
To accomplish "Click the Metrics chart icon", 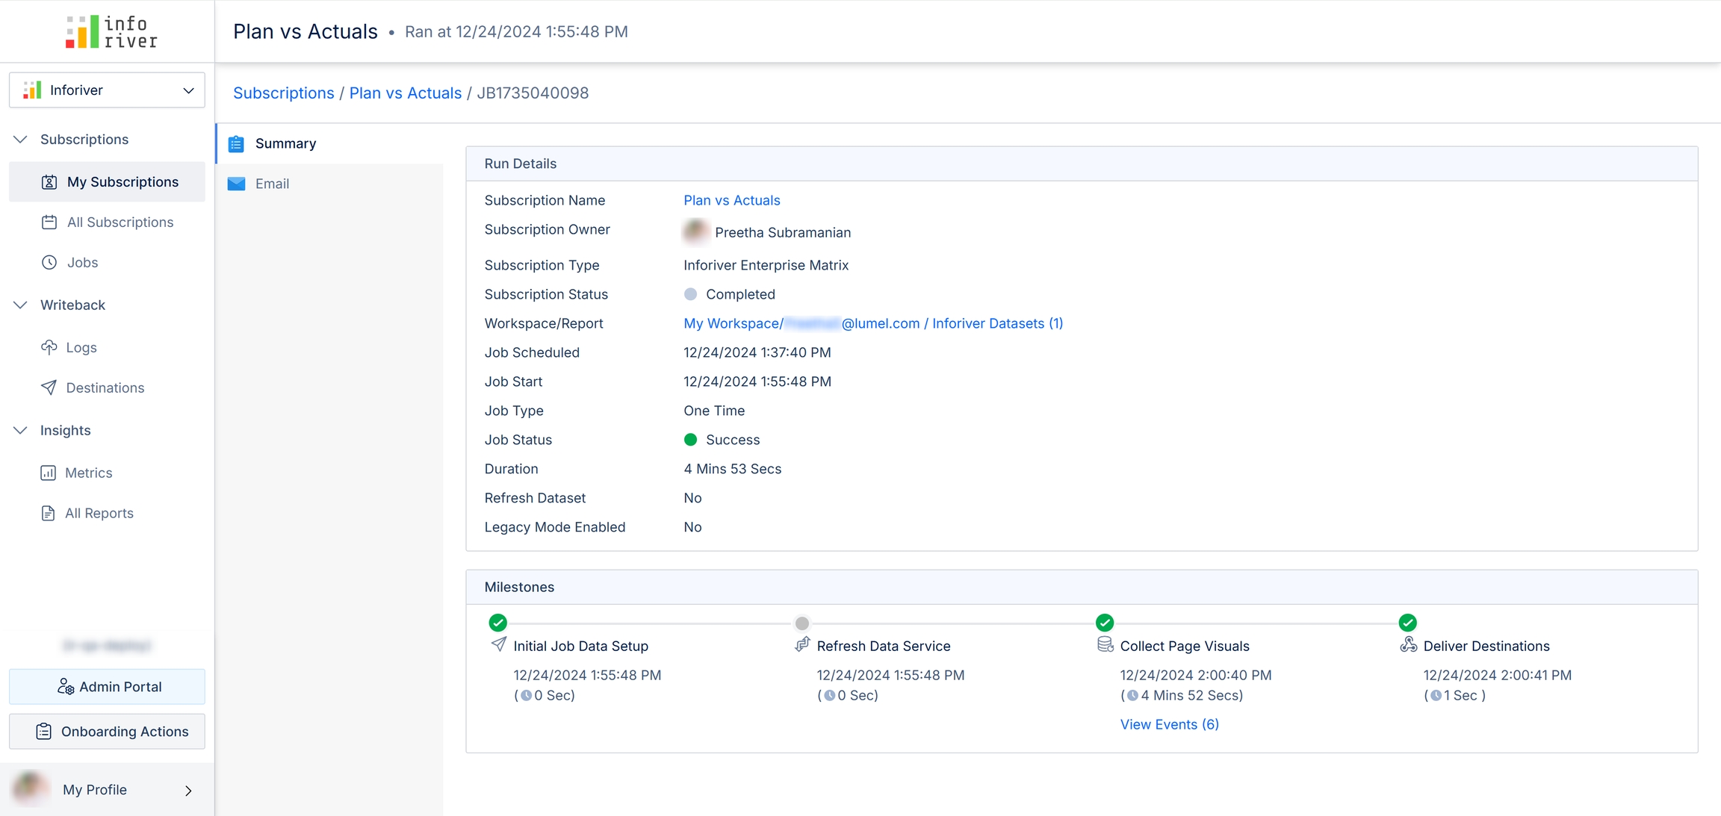I will pyautogui.click(x=49, y=473).
